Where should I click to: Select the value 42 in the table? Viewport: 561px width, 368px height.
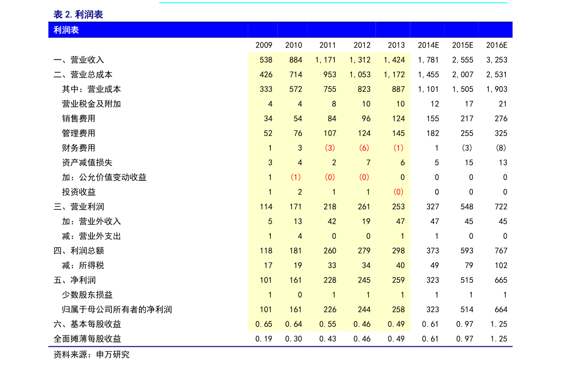[332, 221]
